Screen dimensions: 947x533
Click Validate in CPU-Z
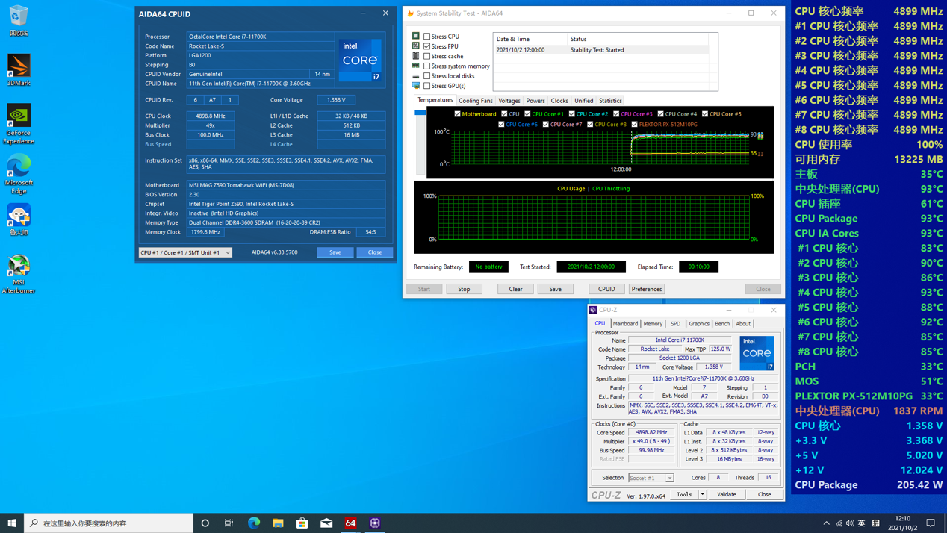click(726, 494)
